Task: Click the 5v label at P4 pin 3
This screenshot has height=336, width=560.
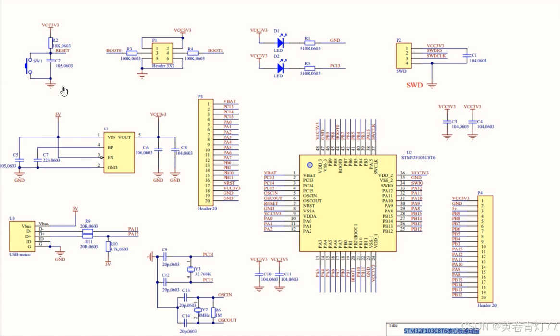Action: (x=455, y=209)
